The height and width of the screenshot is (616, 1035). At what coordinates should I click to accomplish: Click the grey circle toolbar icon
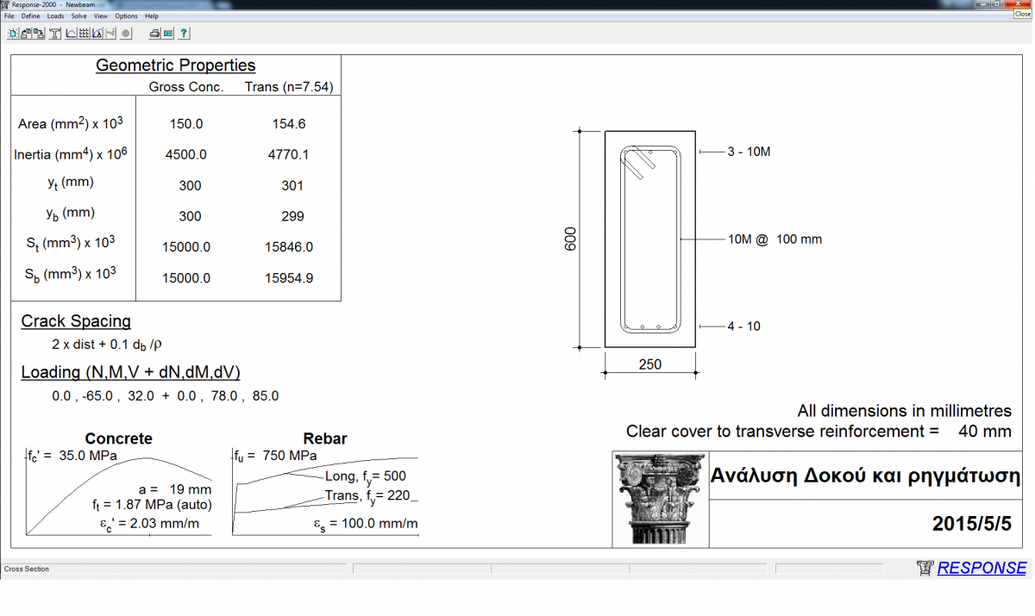point(126,34)
